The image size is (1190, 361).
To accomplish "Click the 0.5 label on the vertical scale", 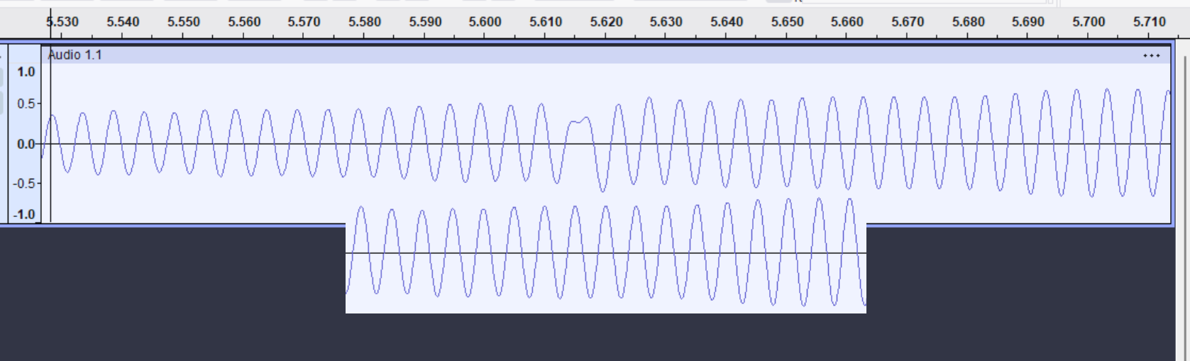I will pos(26,104).
